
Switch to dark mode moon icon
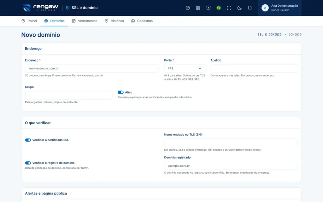click(239, 8)
